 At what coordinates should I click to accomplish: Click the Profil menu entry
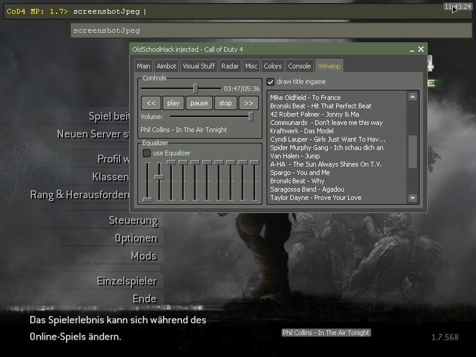coord(114,159)
